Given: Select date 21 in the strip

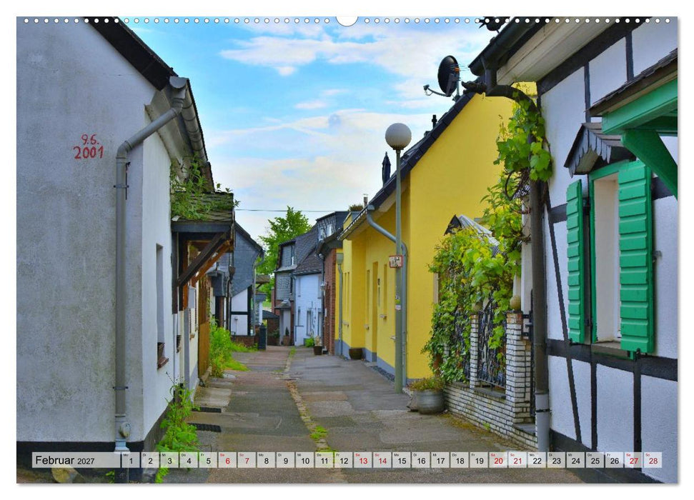Looking at the screenshot, I should pyautogui.click(x=518, y=460).
